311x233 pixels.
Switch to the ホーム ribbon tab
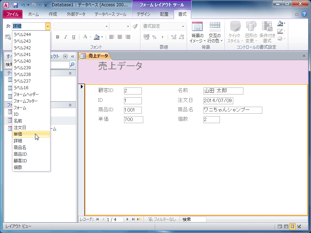tap(33, 14)
